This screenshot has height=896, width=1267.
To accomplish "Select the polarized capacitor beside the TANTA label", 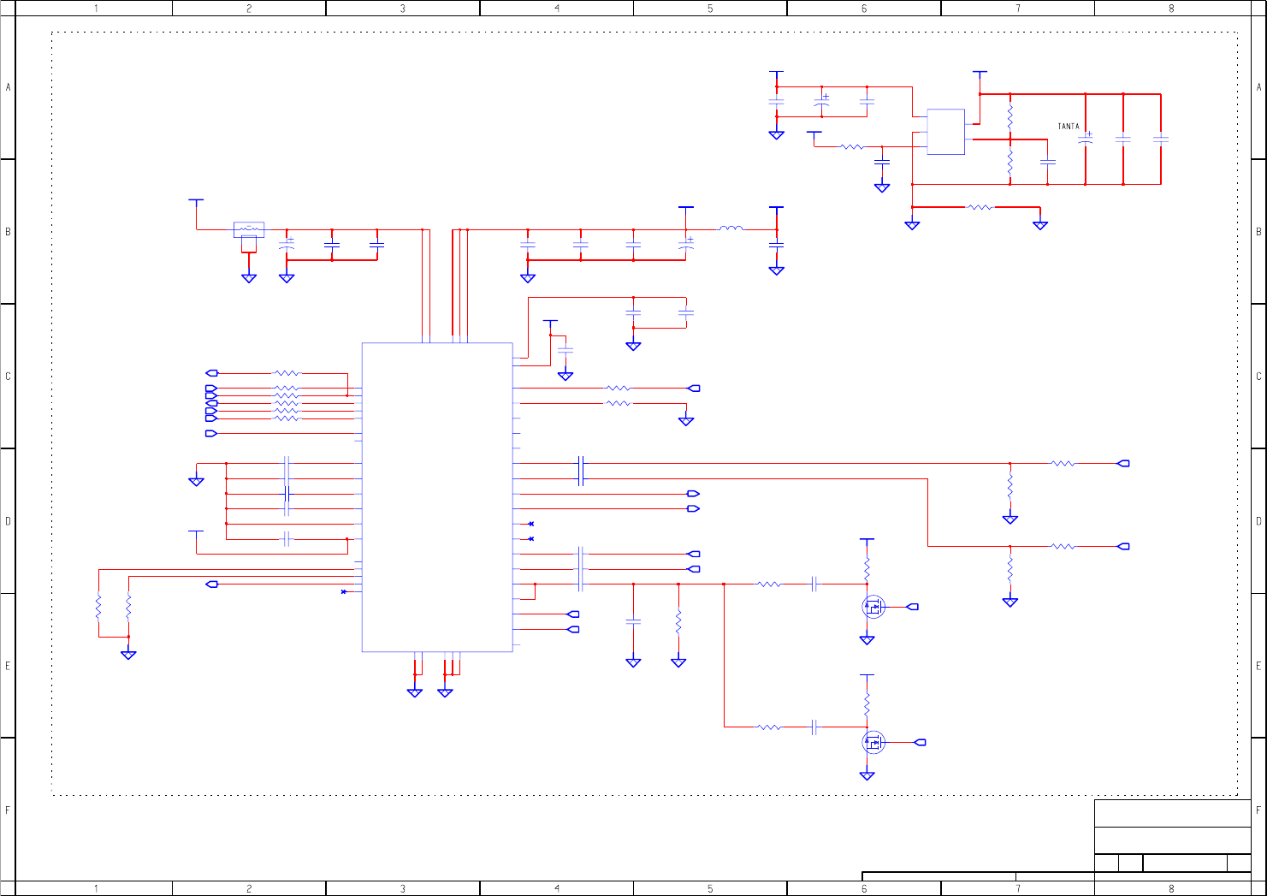I will (x=1086, y=139).
